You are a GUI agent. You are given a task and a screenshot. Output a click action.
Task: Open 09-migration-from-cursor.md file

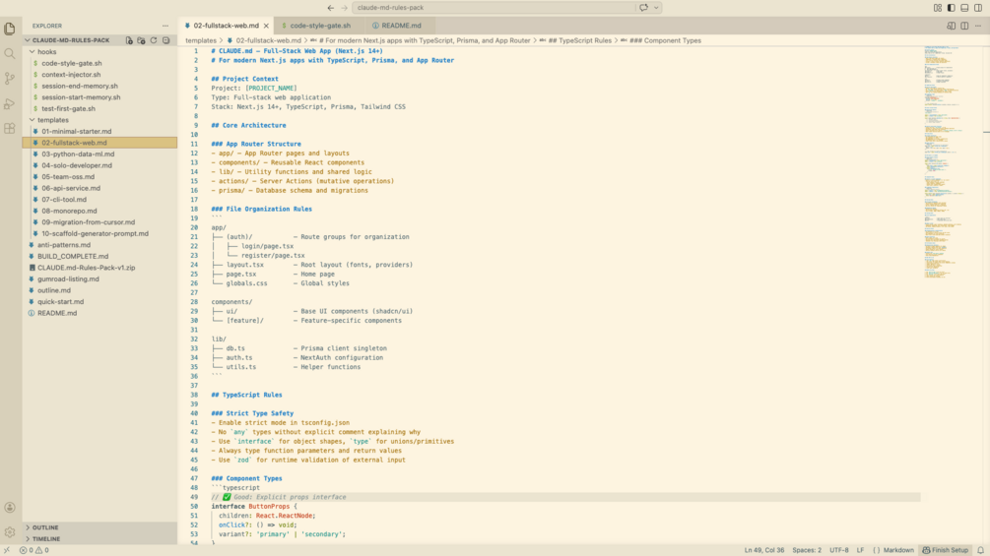tap(88, 221)
